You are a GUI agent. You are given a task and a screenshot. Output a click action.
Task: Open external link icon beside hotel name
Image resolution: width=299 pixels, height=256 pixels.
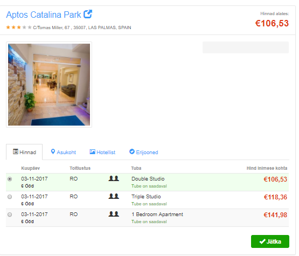coord(88,14)
